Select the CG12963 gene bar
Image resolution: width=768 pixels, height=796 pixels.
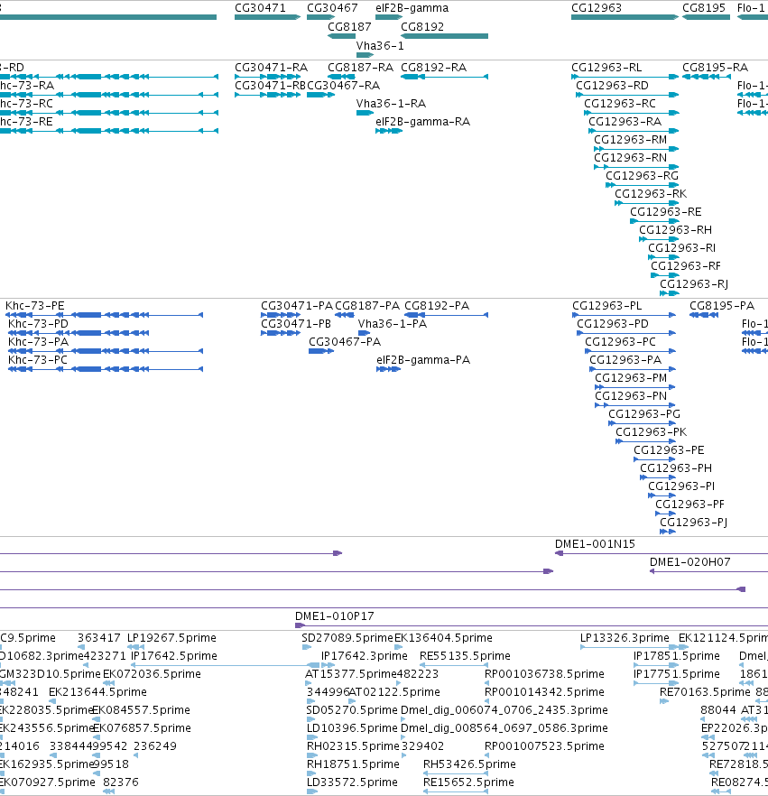pyautogui.click(x=625, y=17)
